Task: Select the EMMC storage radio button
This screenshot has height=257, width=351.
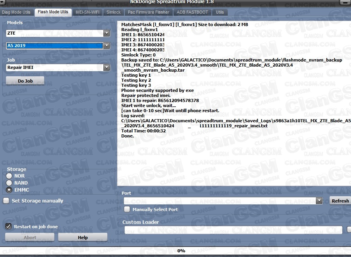Action: point(9,190)
